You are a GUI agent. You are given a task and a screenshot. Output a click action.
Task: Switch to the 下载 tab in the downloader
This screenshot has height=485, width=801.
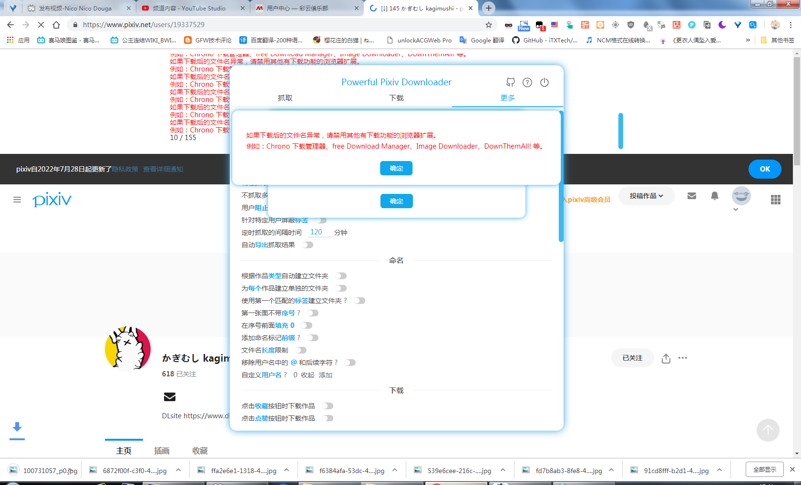(396, 98)
